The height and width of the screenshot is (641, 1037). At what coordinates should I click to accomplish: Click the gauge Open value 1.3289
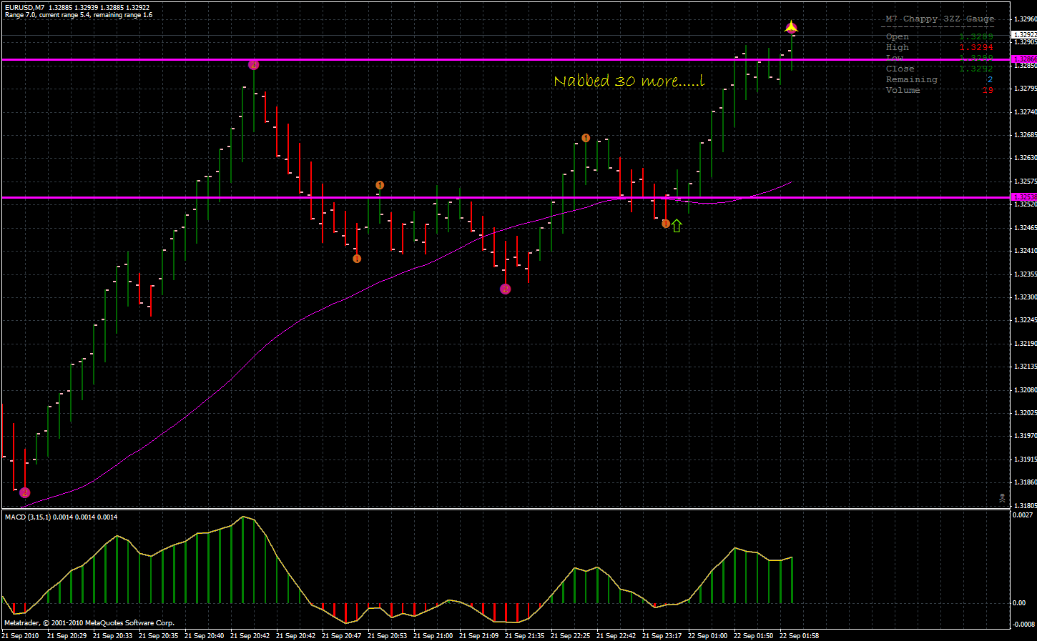[x=976, y=36]
